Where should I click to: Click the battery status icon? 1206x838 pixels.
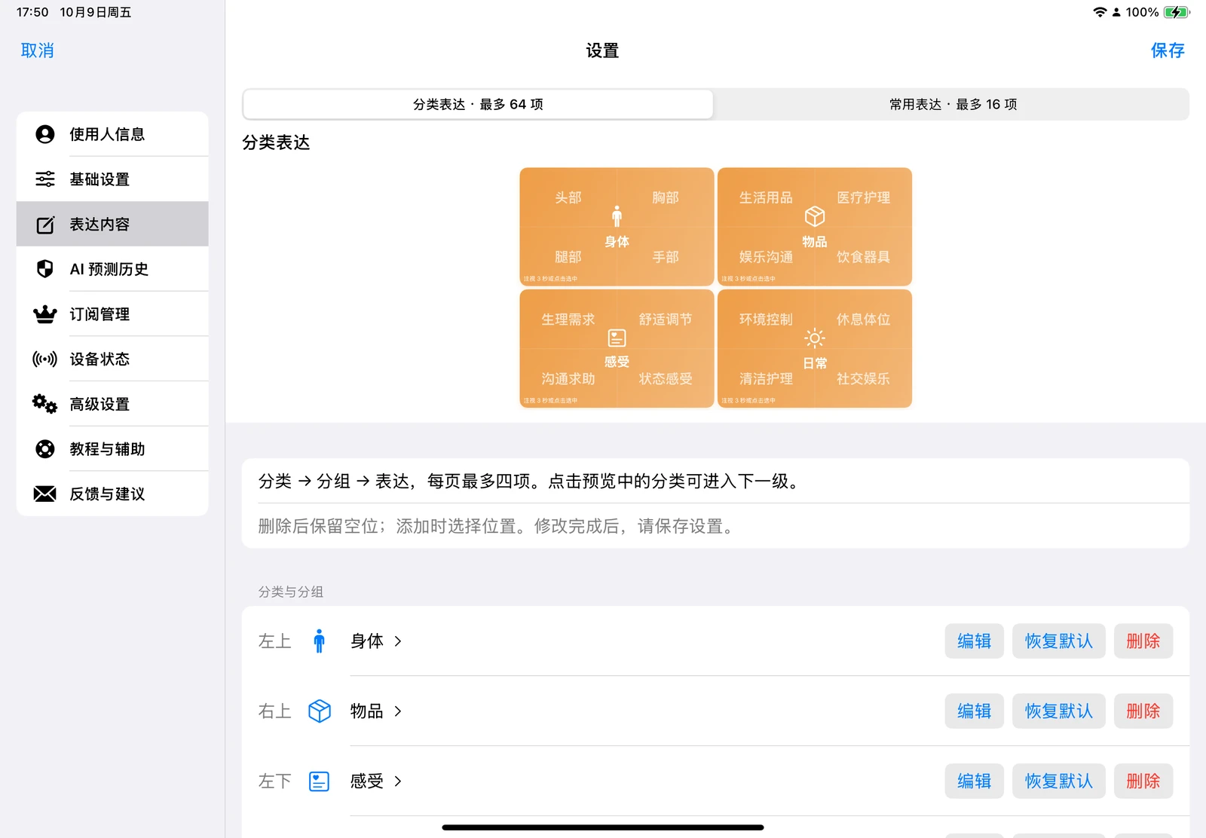[1177, 12]
